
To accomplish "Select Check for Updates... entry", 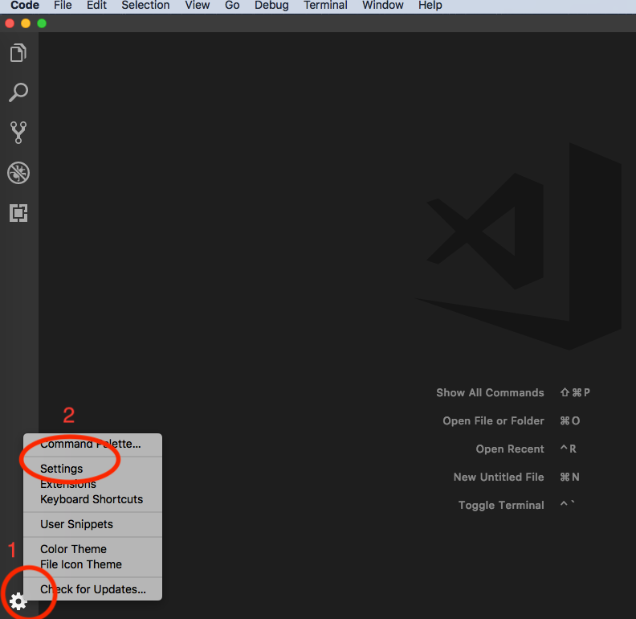I will 92,589.
